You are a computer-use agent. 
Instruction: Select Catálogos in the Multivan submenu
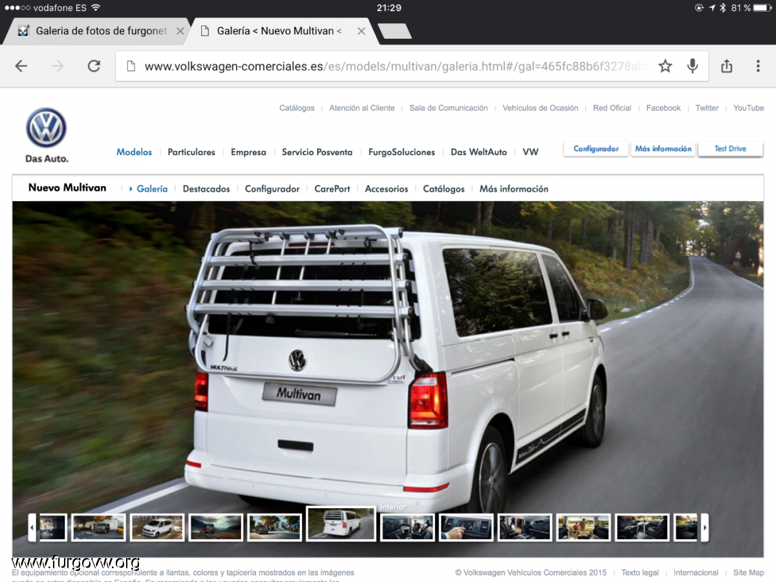click(x=444, y=189)
